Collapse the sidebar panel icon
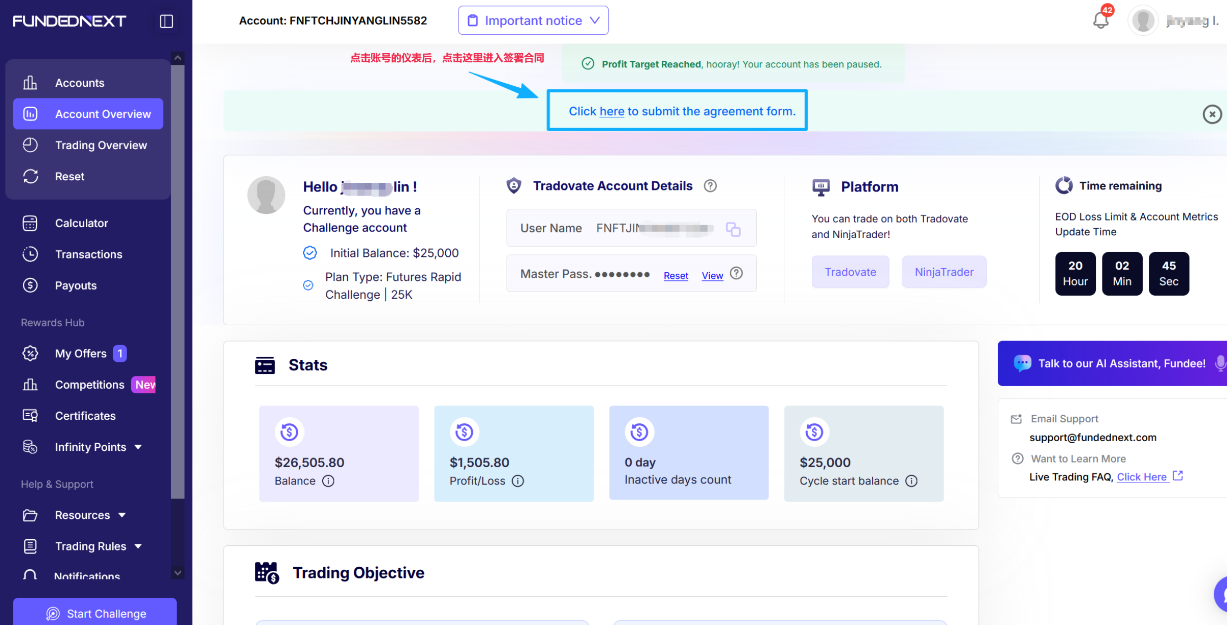This screenshot has height=625, width=1227. coord(166,21)
